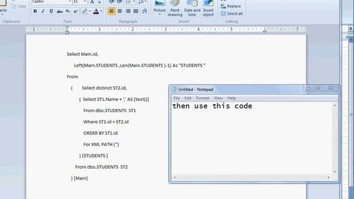Click in Notepad text 'then use this code'

tap(212, 106)
